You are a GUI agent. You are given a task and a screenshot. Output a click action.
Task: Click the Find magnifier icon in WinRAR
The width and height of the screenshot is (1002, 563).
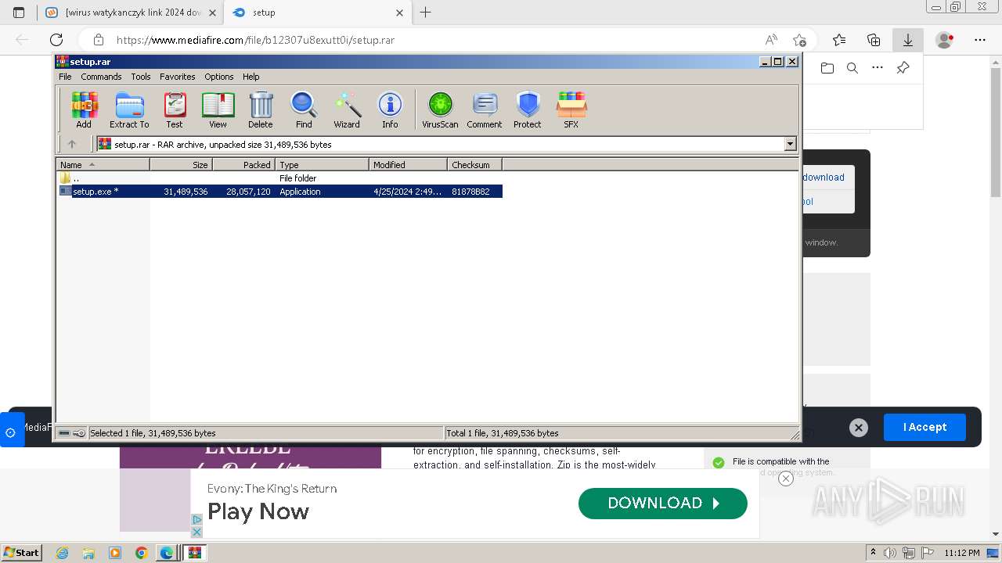(304, 109)
